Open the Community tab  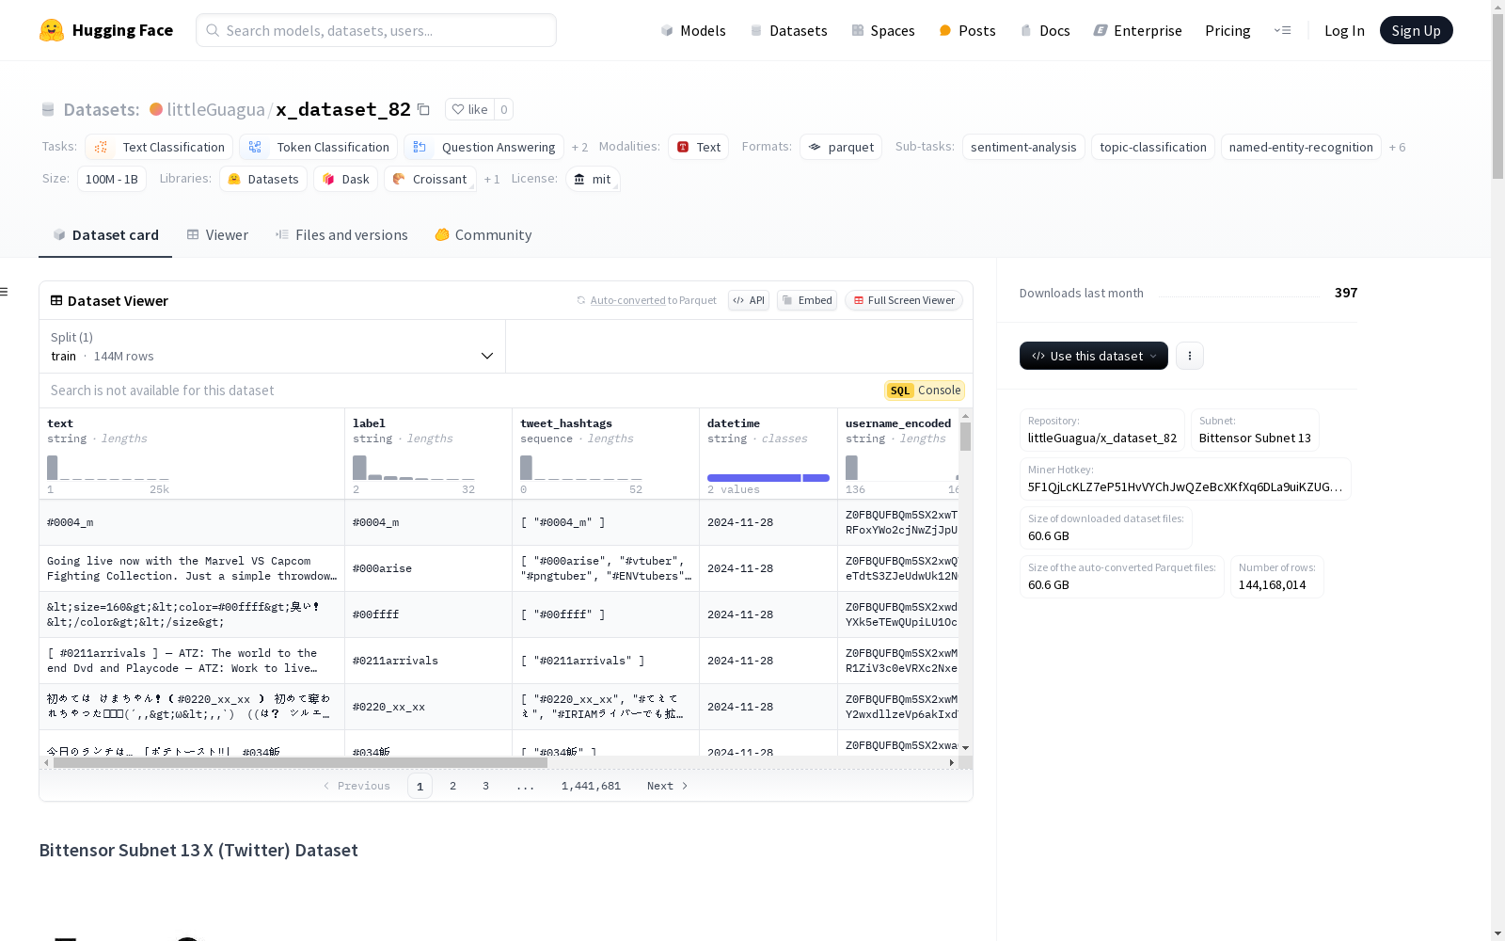pyautogui.click(x=483, y=235)
